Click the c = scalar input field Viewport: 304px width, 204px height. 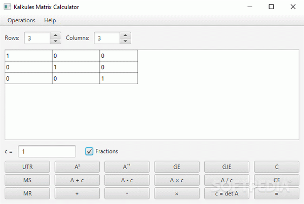47,151
